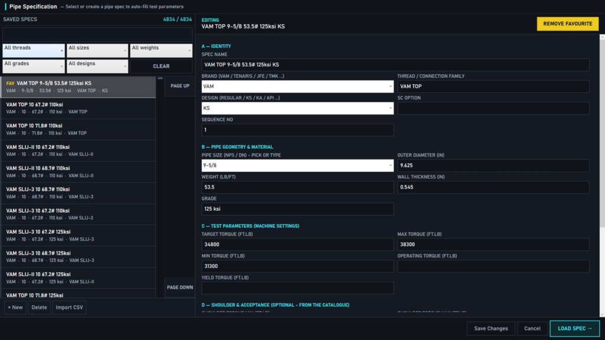Select the favourite VAM TOP 9-5/8 53.5# 125ksi KS spec
This screenshot has width=605, height=340.
click(79, 87)
